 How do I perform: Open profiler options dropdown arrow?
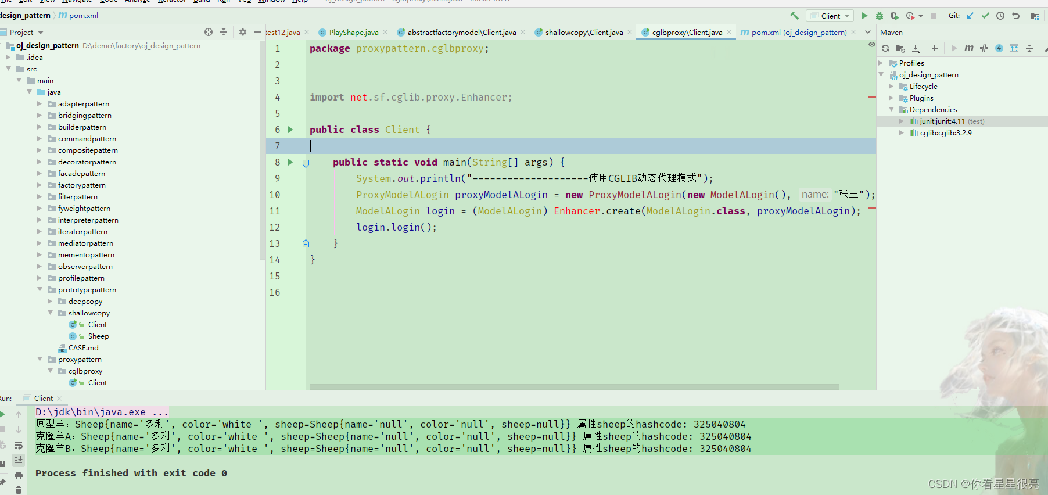(x=921, y=16)
